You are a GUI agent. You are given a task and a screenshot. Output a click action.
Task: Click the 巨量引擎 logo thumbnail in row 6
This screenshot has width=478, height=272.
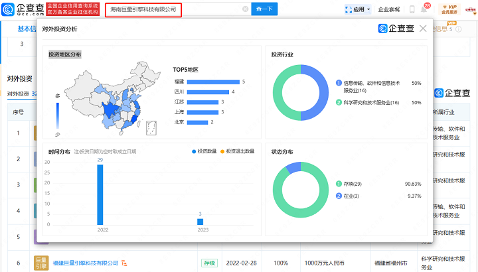tap(41, 263)
